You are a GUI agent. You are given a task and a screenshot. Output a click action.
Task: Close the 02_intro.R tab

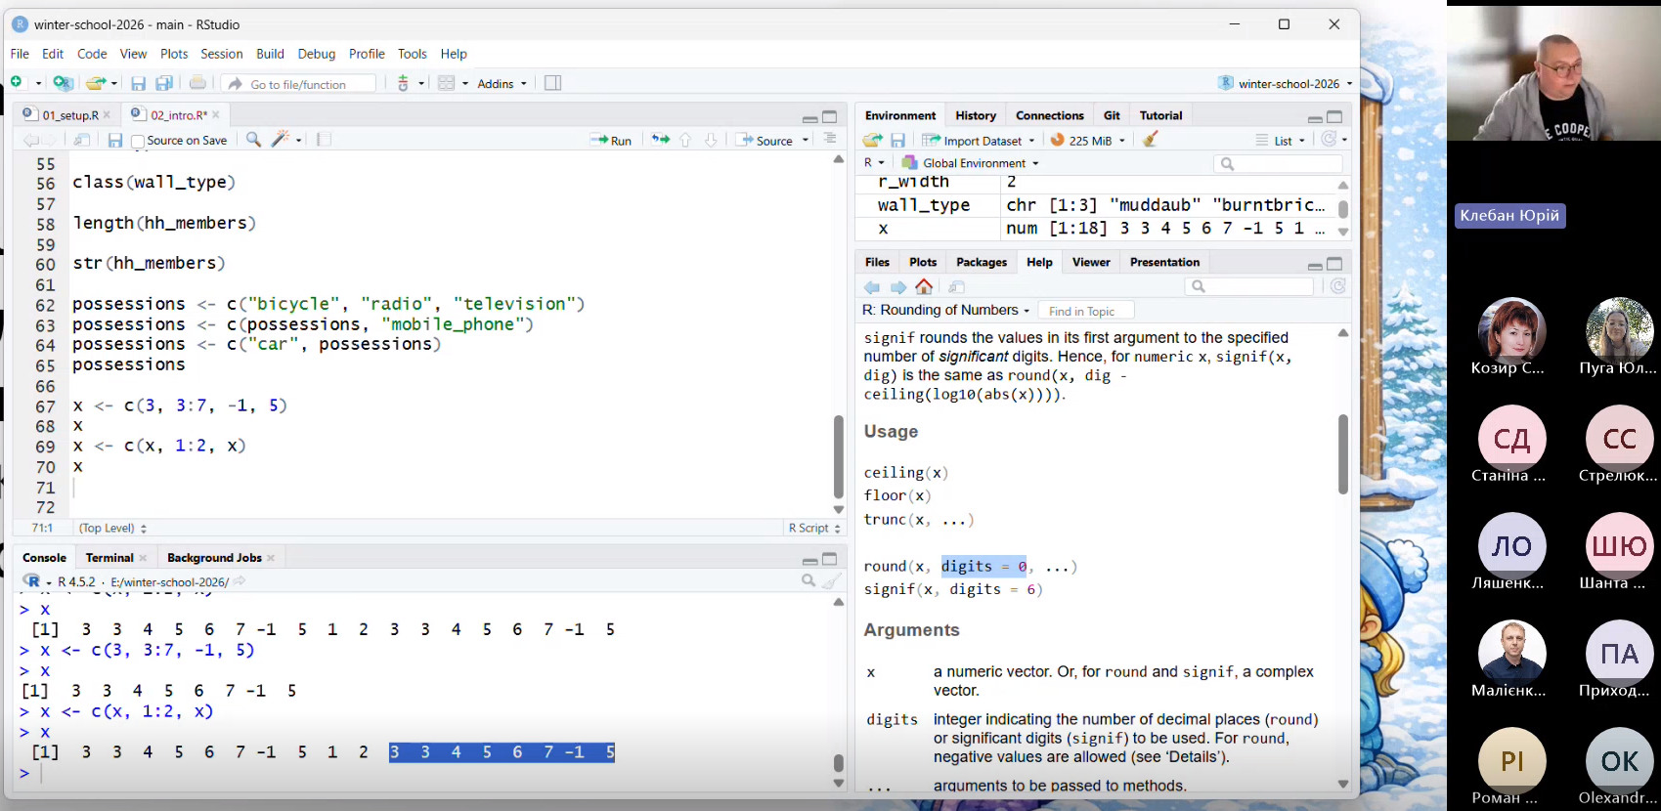[216, 115]
